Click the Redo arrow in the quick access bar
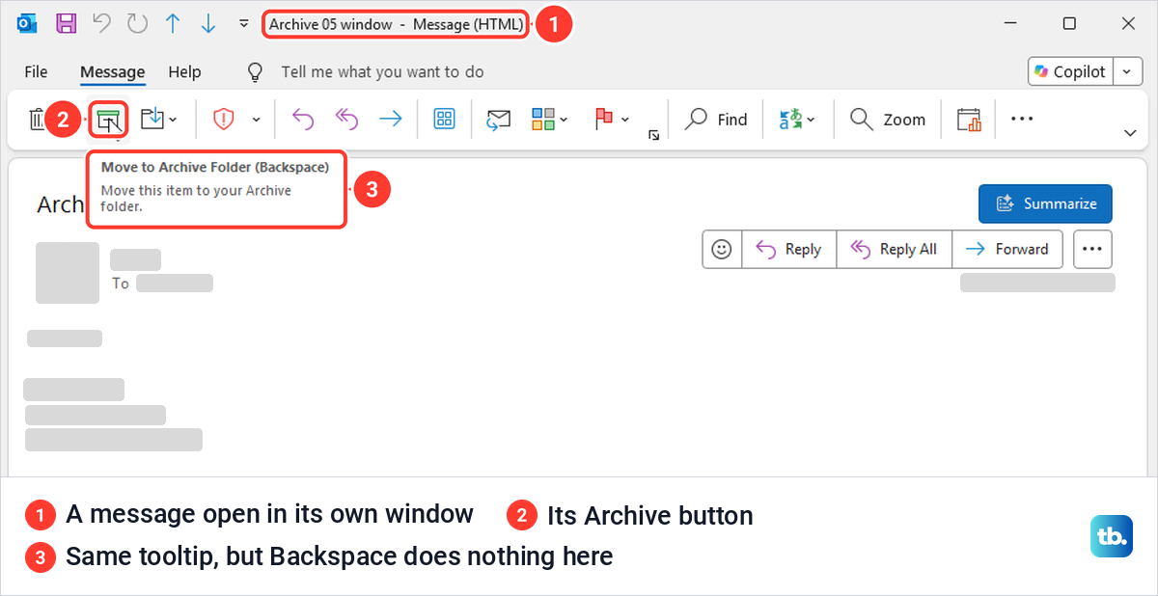This screenshot has width=1158, height=596. 137,24
